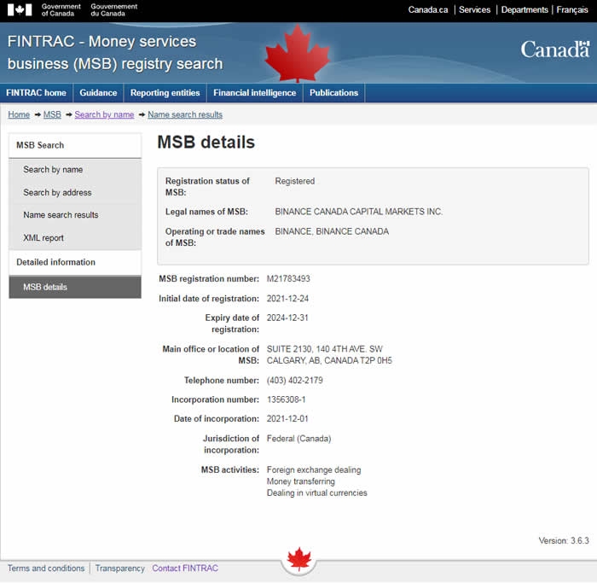Select Search by address in sidebar
Image resolution: width=597 pixels, height=583 pixels.
click(x=75, y=192)
